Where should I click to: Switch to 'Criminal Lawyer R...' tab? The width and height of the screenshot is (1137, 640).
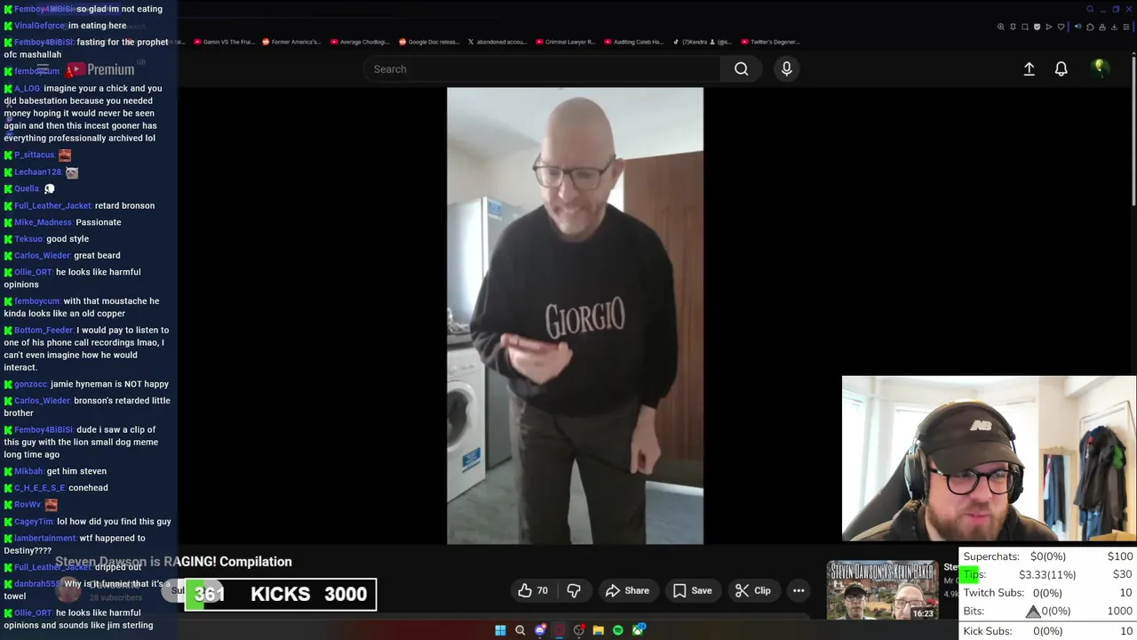(564, 42)
